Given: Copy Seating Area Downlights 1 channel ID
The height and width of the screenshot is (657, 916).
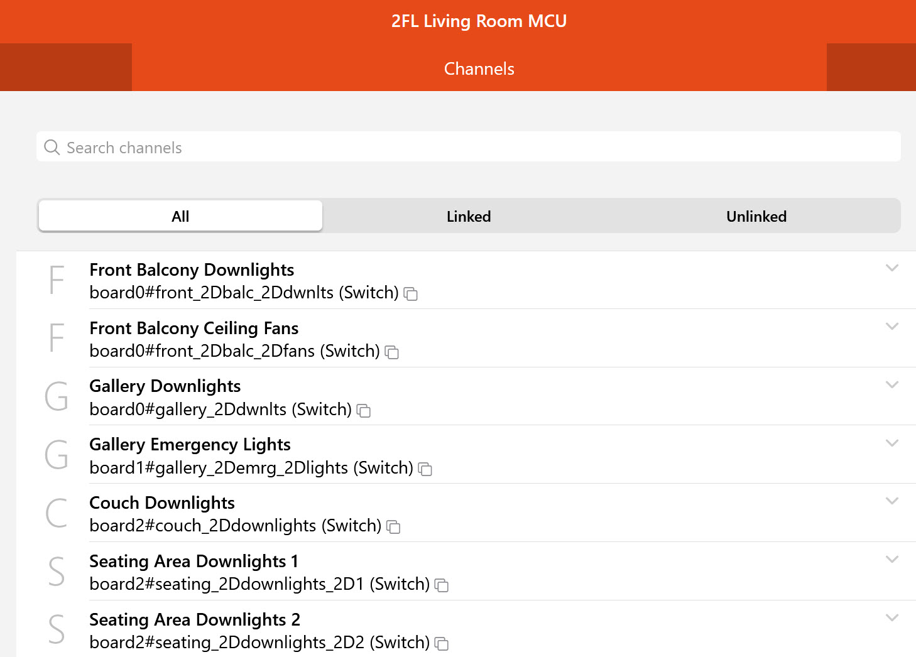Looking at the screenshot, I should point(442,585).
